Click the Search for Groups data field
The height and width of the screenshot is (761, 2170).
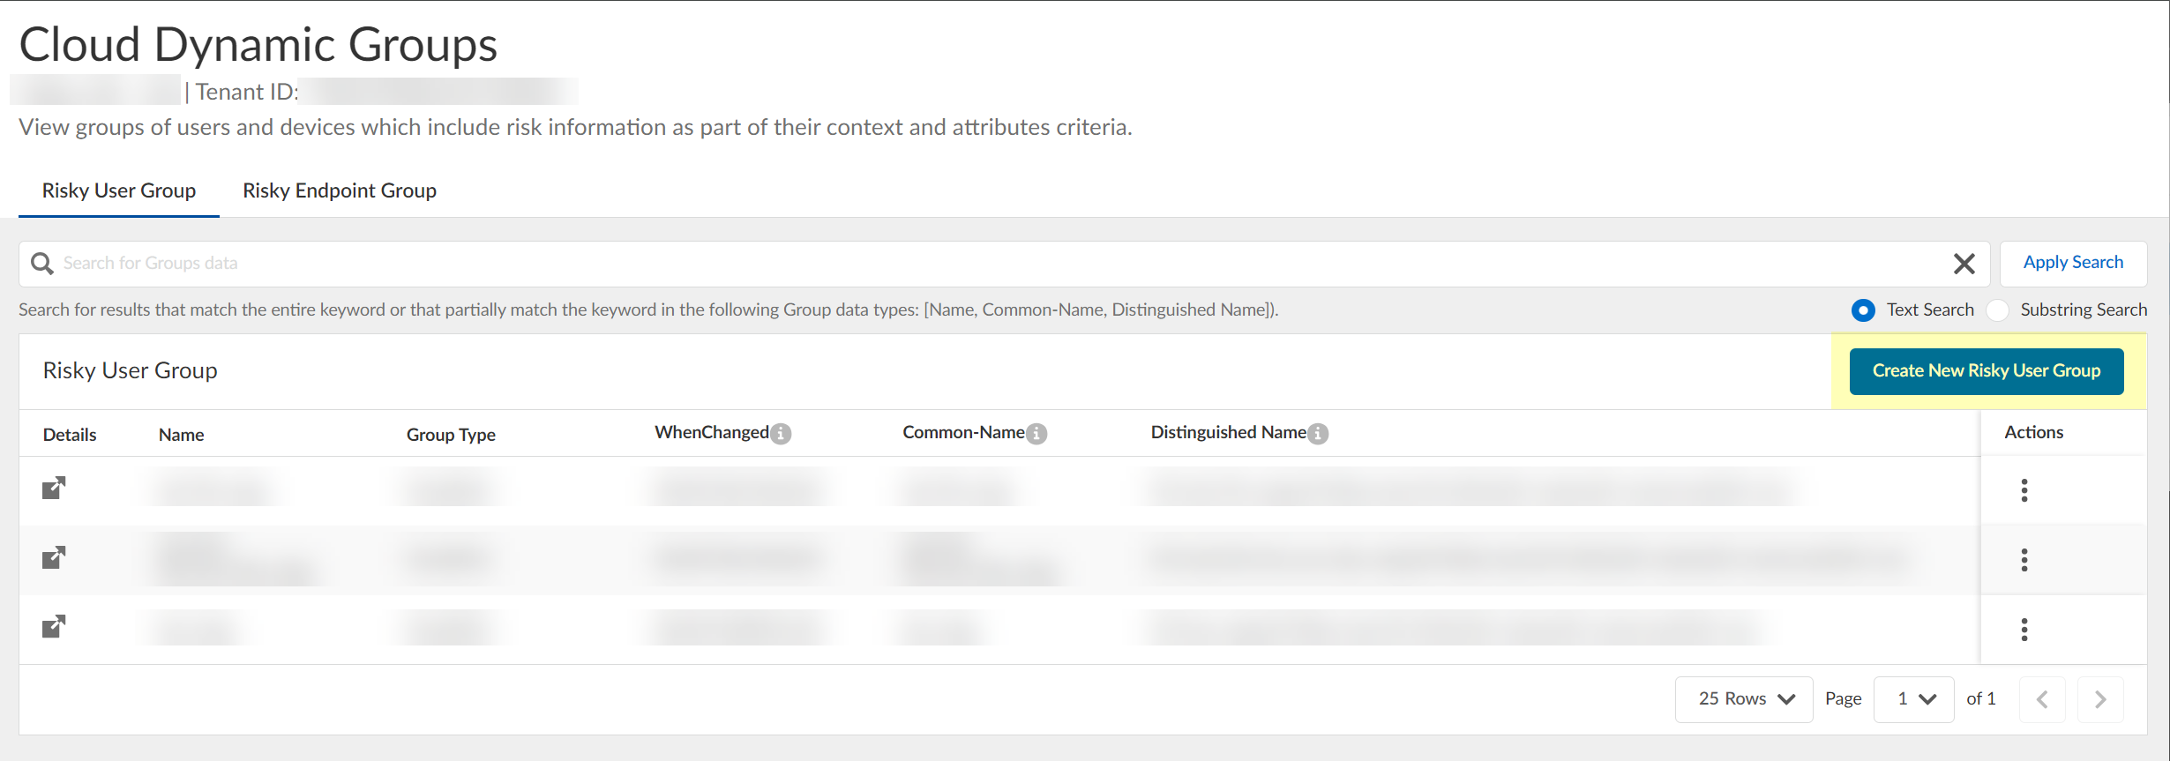coord(970,264)
